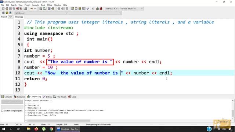Image resolution: width=235 pixels, height=132 pixels.
Task: Start debugging with the checkmark icon
Action: pos(88,9)
